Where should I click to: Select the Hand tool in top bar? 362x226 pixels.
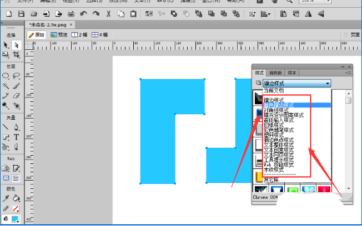(274, 2)
